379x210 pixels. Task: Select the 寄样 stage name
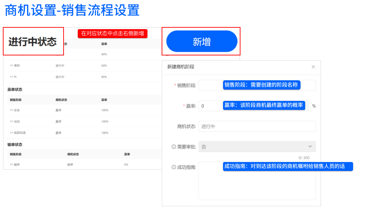[17, 66]
